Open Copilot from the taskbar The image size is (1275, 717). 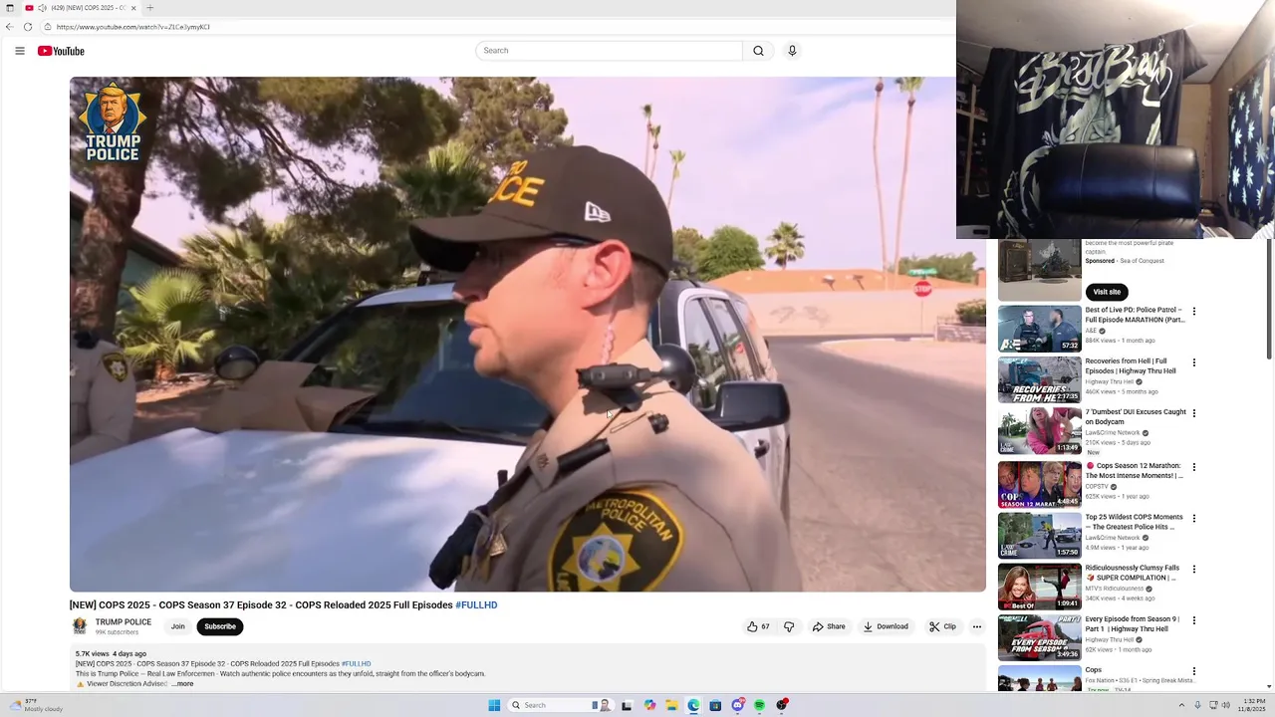click(x=649, y=705)
